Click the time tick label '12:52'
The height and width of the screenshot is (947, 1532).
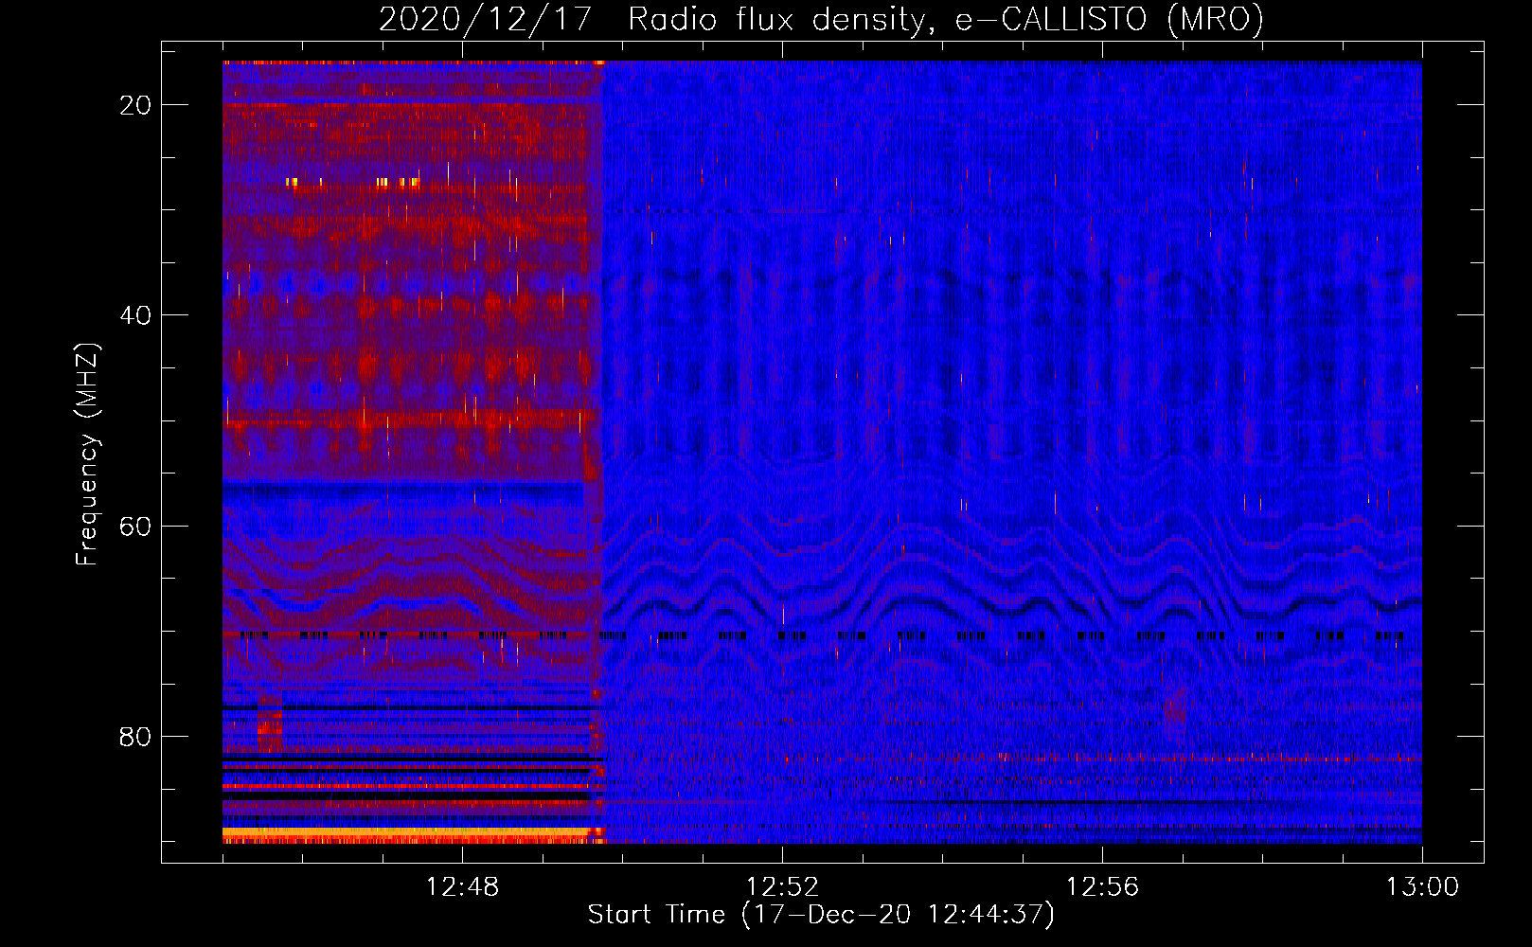782,887
